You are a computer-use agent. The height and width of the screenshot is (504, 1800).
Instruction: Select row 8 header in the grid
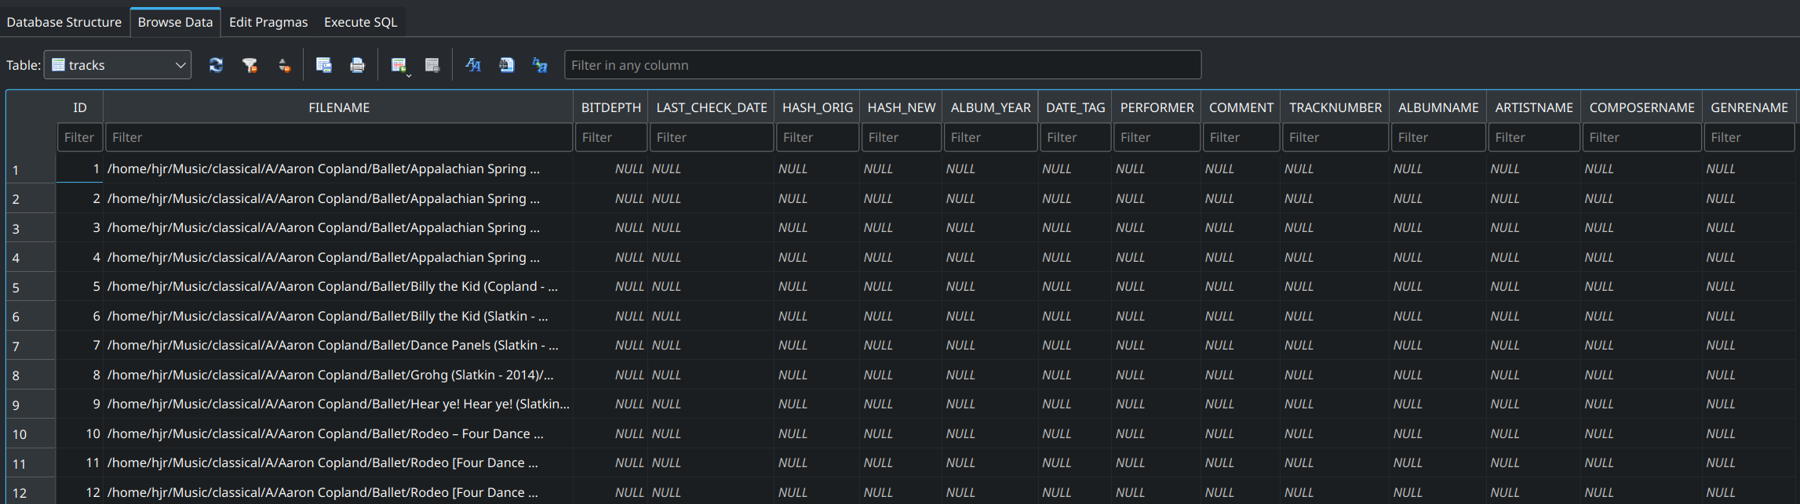30,375
